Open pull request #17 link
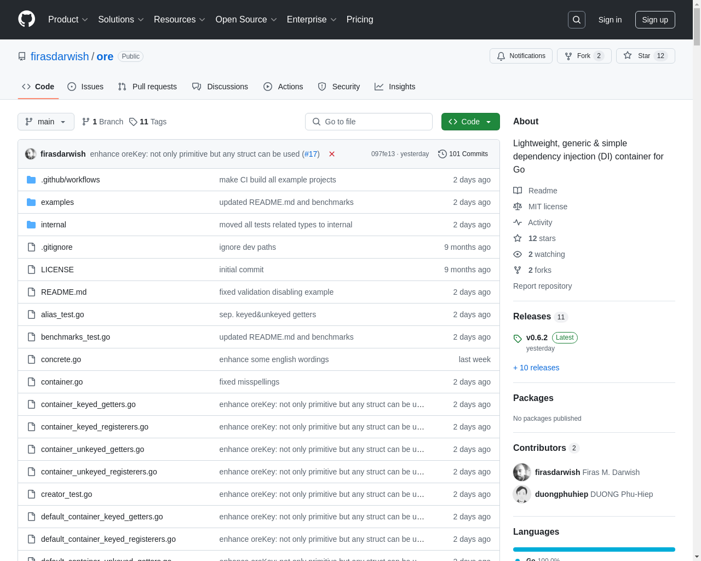Image resolution: width=701 pixels, height=561 pixels. tap(311, 154)
